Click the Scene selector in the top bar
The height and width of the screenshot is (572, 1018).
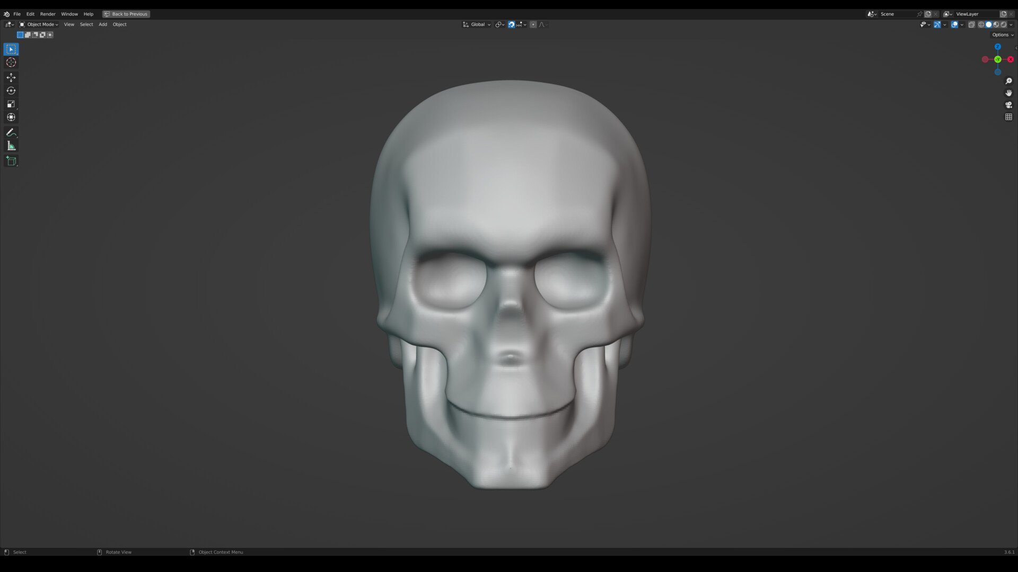coord(887,14)
